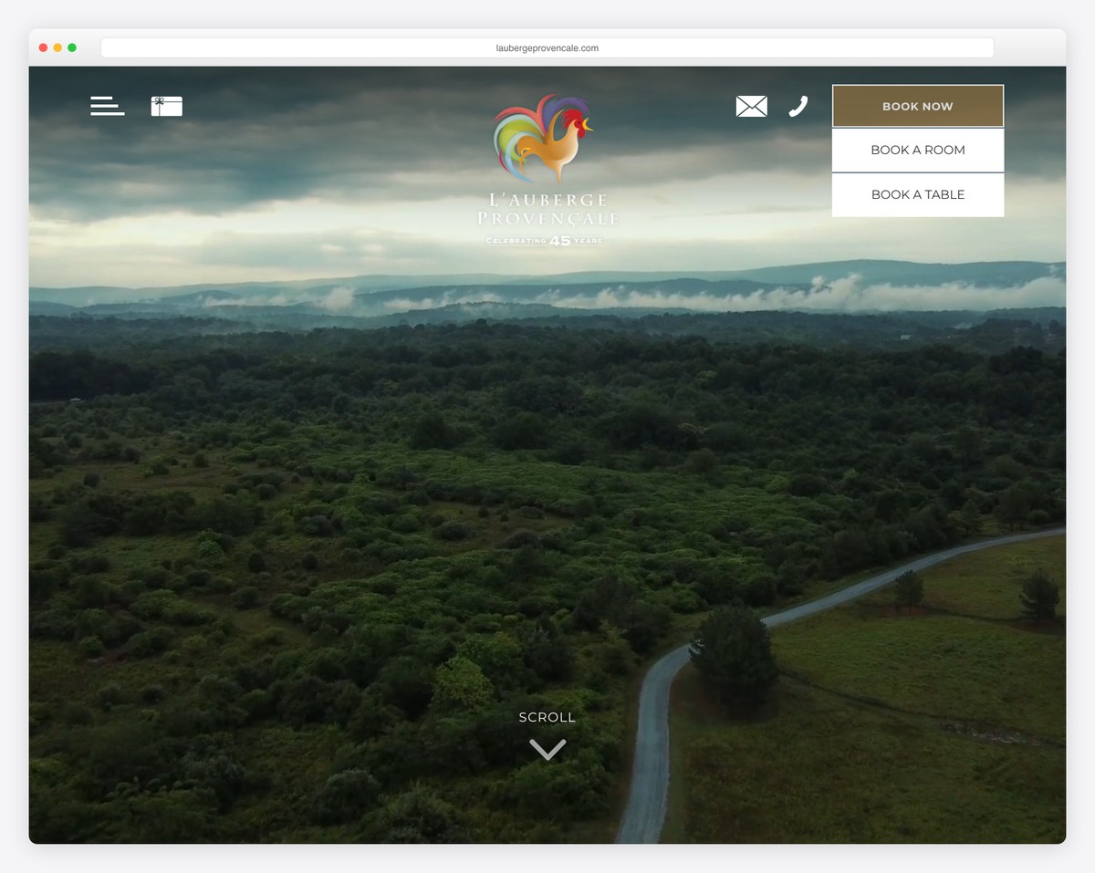Click the phone call icon
Image resolution: width=1095 pixels, height=873 pixels.
[798, 106]
